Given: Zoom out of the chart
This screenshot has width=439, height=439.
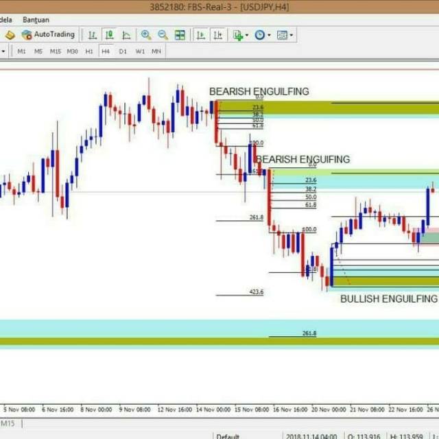Looking at the screenshot, I should [x=163, y=35].
